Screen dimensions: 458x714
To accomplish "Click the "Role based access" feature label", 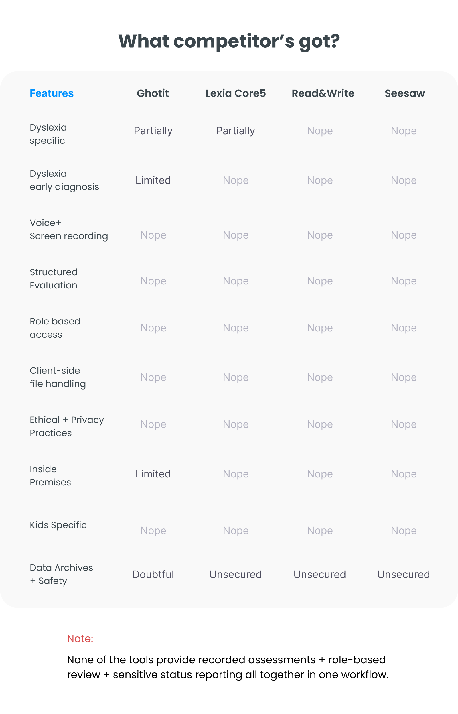I will point(55,328).
